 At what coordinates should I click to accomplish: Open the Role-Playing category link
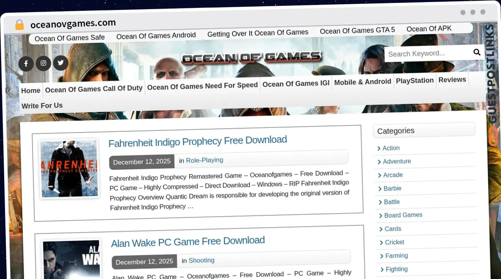tap(205, 160)
